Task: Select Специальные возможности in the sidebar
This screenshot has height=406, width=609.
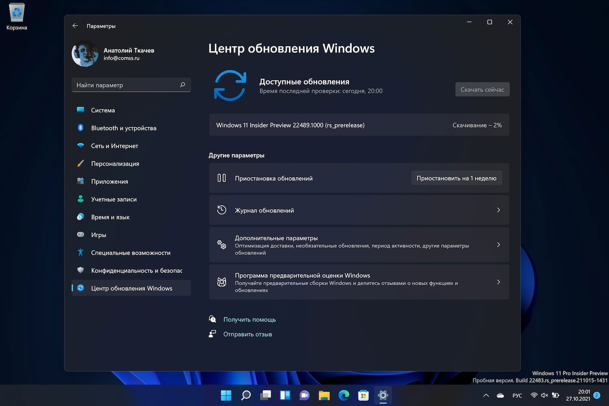Action: pos(130,253)
